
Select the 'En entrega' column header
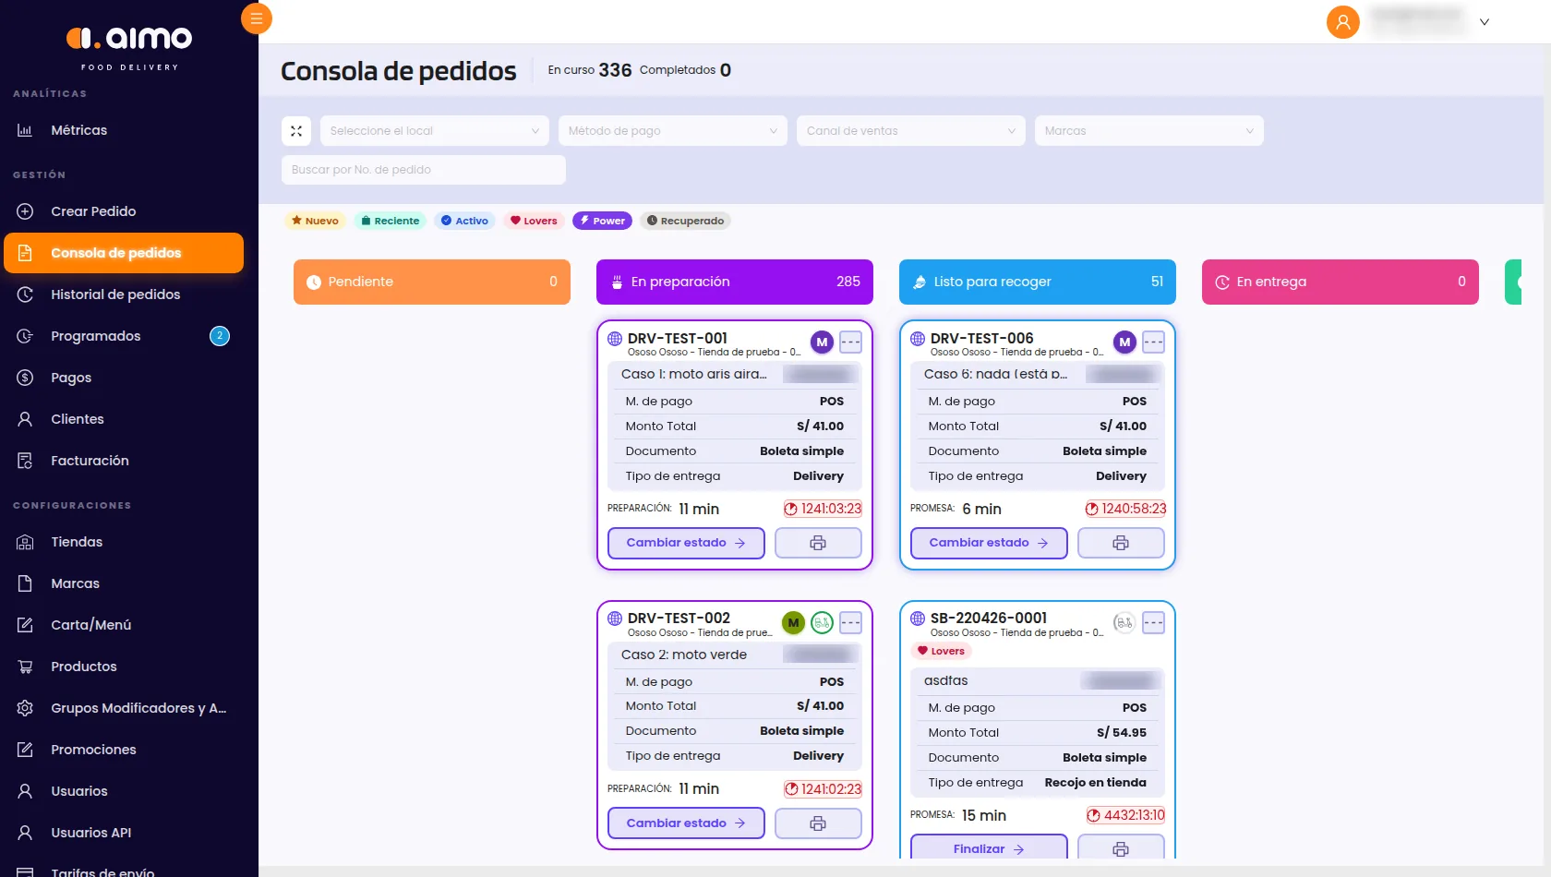coord(1341,282)
